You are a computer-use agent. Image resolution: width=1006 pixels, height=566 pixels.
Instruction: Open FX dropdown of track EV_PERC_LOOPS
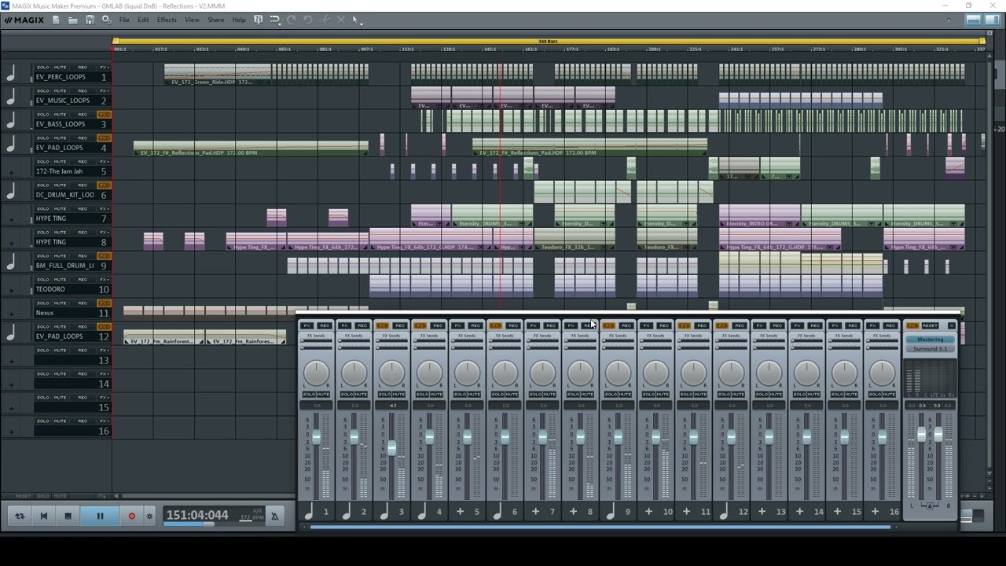pyautogui.click(x=104, y=68)
